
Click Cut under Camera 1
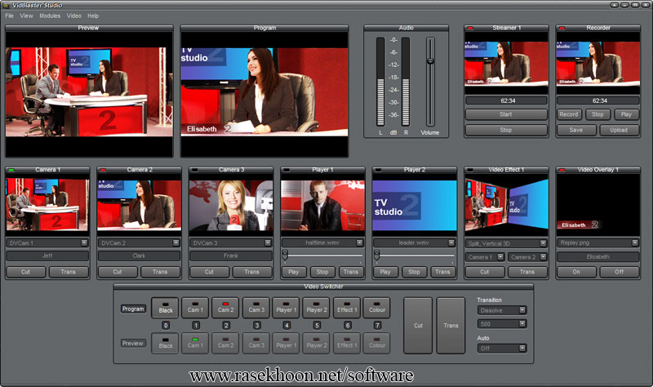click(26, 272)
